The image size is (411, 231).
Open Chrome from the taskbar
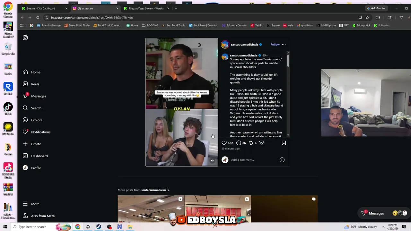coord(78,227)
